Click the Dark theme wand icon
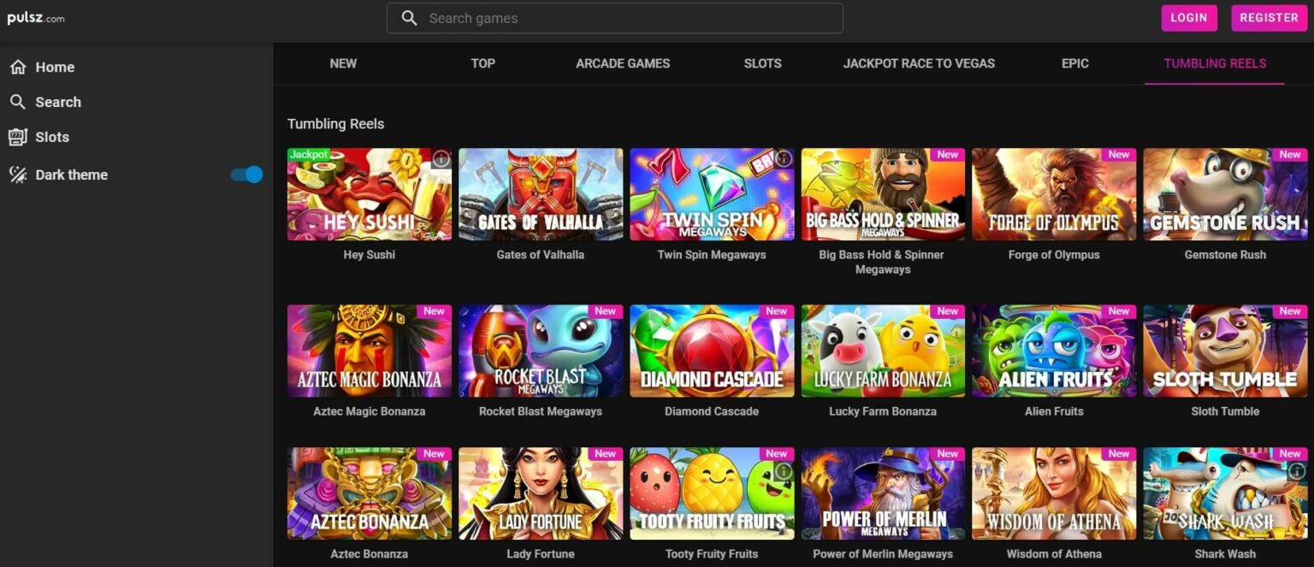Image resolution: width=1314 pixels, height=567 pixels. pyautogui.click(x=18, y=174)
